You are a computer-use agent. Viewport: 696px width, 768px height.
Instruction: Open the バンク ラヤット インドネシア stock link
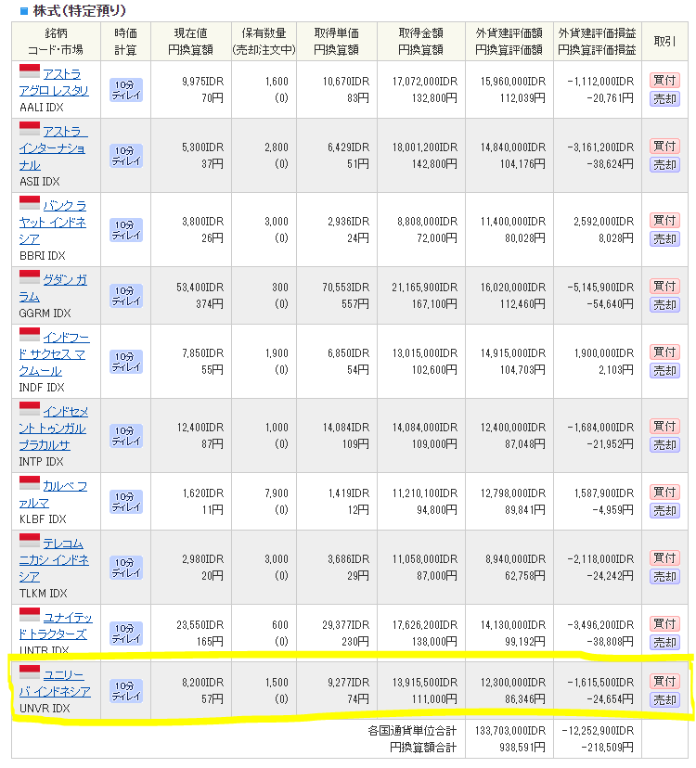(x=53, y=223)
